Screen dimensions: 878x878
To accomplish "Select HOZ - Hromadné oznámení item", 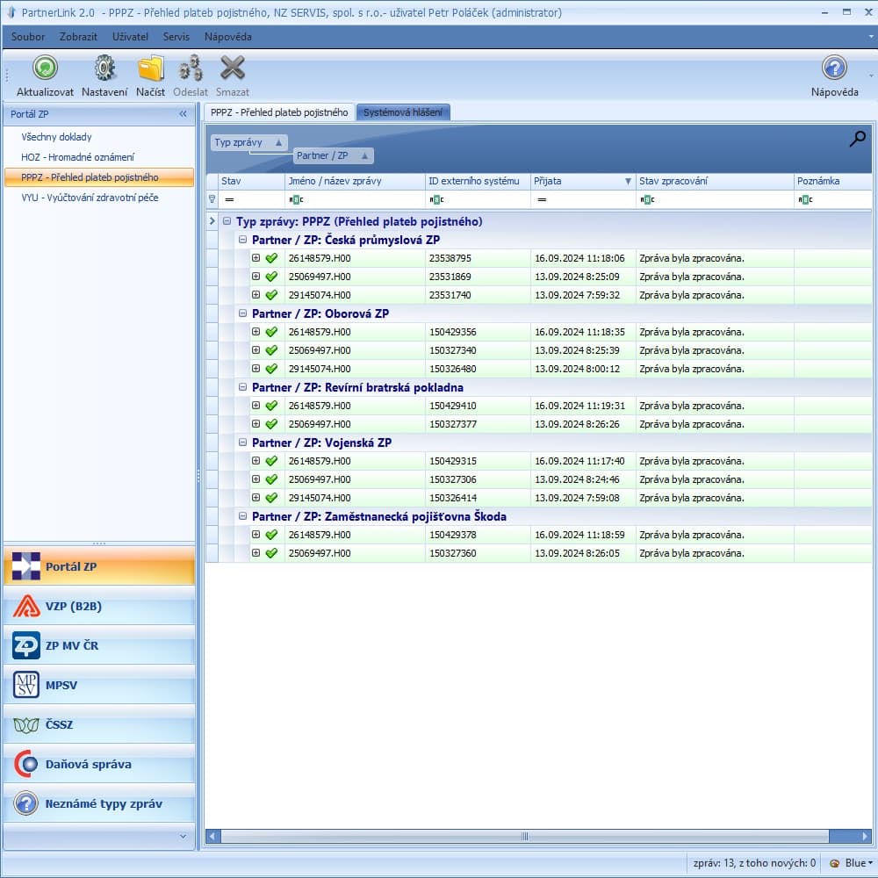I will tap(77, 157).
